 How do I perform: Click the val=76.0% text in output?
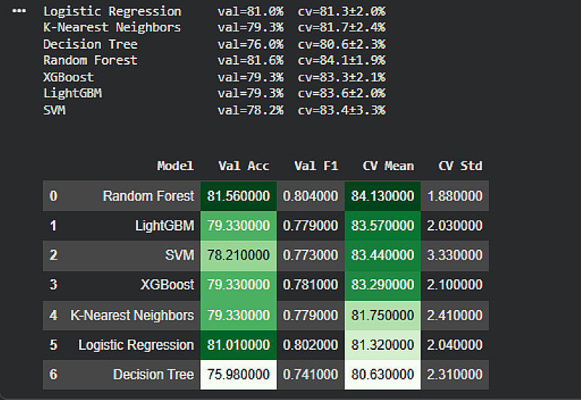pyautogui.click(x=251, y=44)
